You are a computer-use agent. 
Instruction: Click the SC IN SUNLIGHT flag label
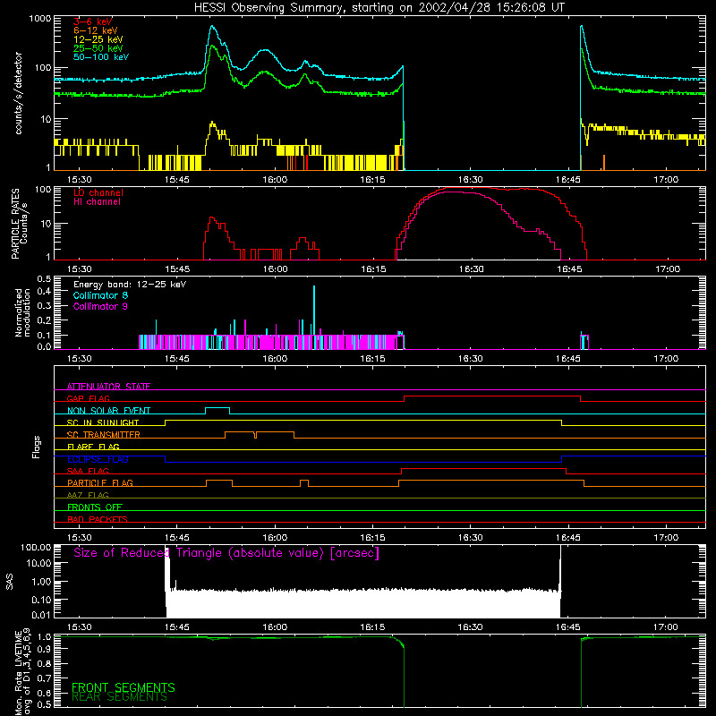pyautogui.click(x=103, y=422)
